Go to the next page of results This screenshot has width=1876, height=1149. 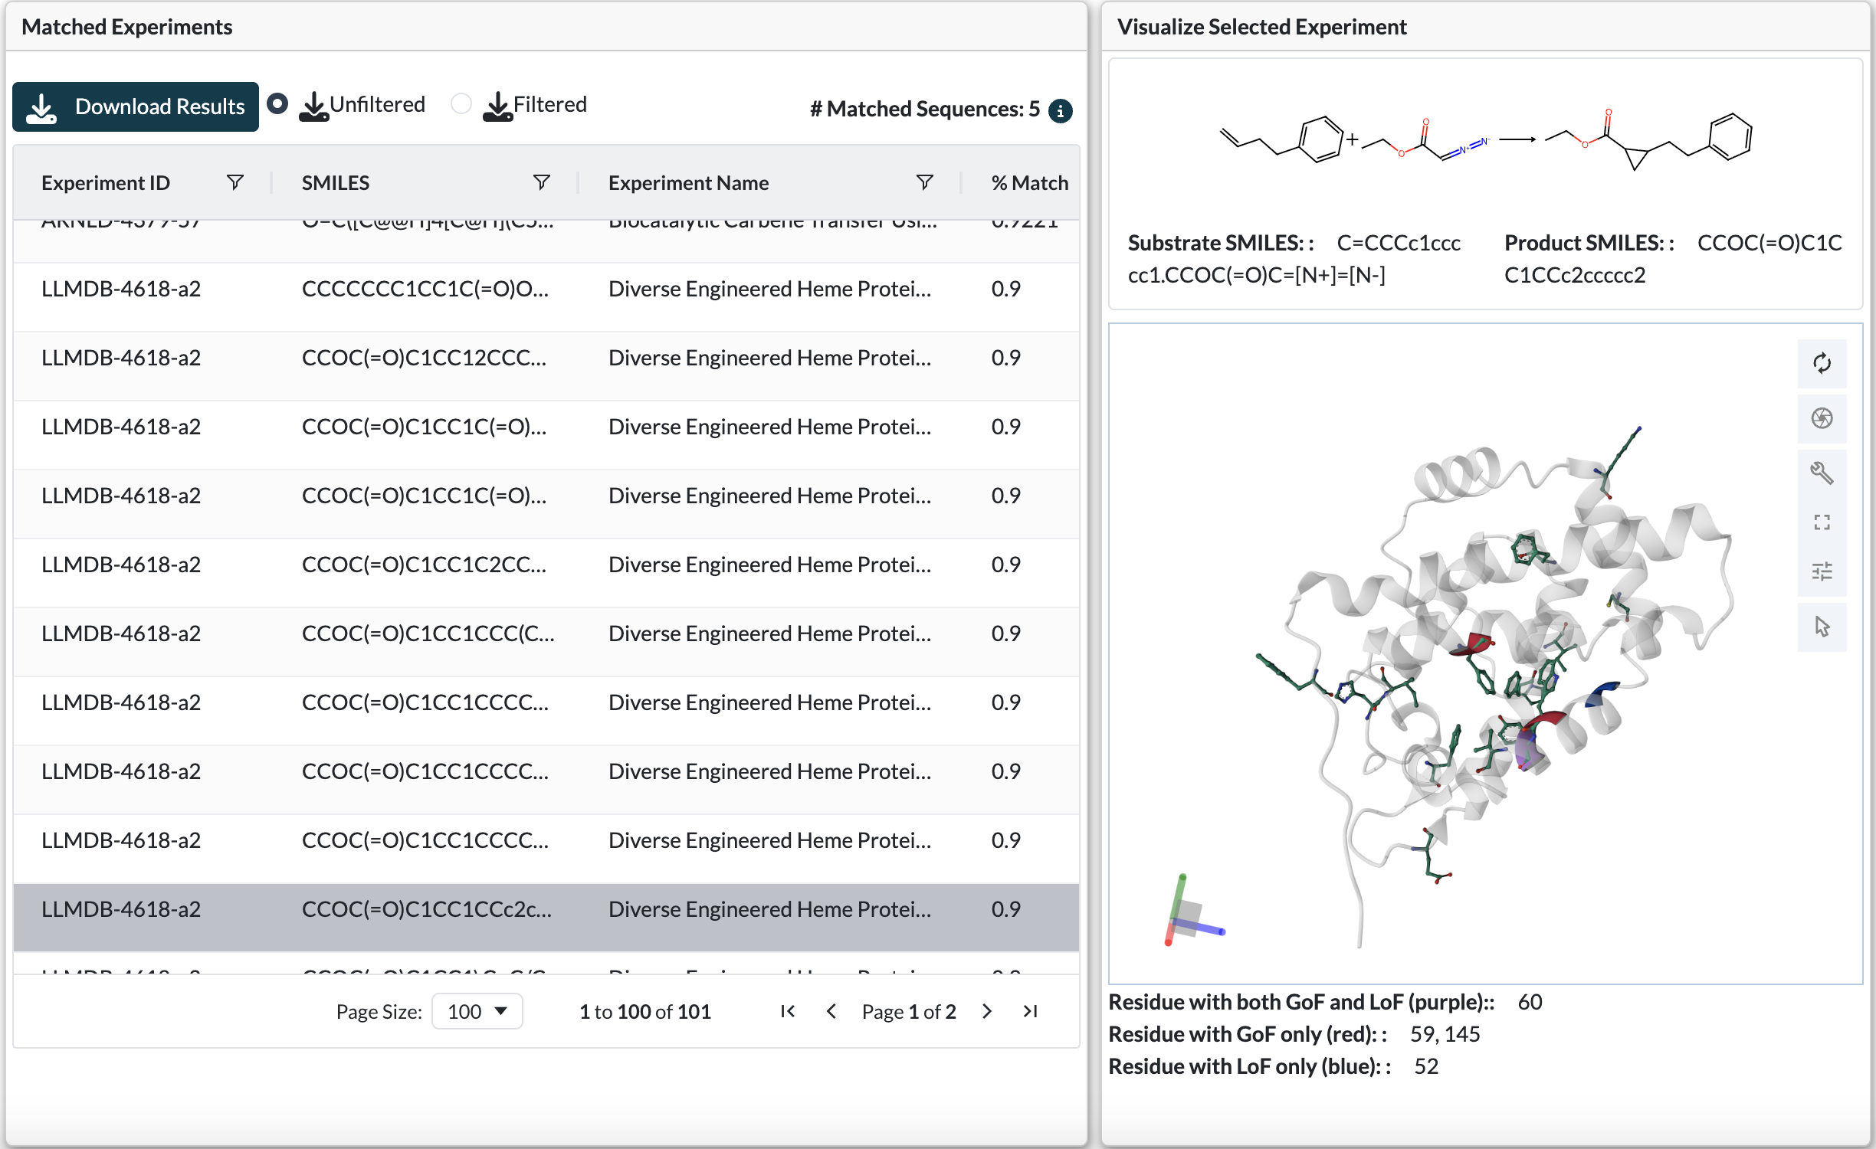pyautogui.click(x=987, y=1011)
